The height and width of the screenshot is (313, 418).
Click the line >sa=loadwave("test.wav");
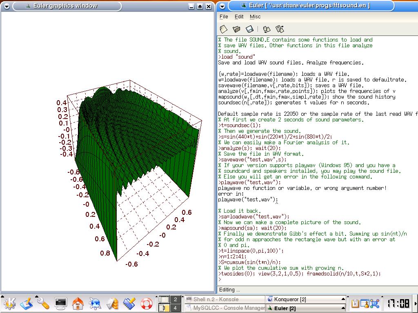click(253, 216)
